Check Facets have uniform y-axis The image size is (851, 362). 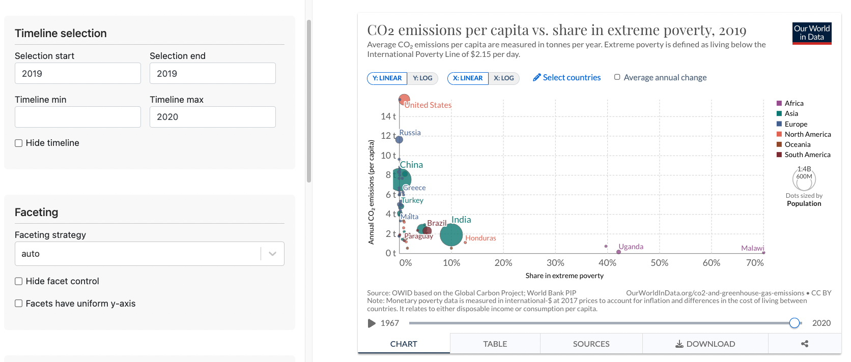coord(18,303)
